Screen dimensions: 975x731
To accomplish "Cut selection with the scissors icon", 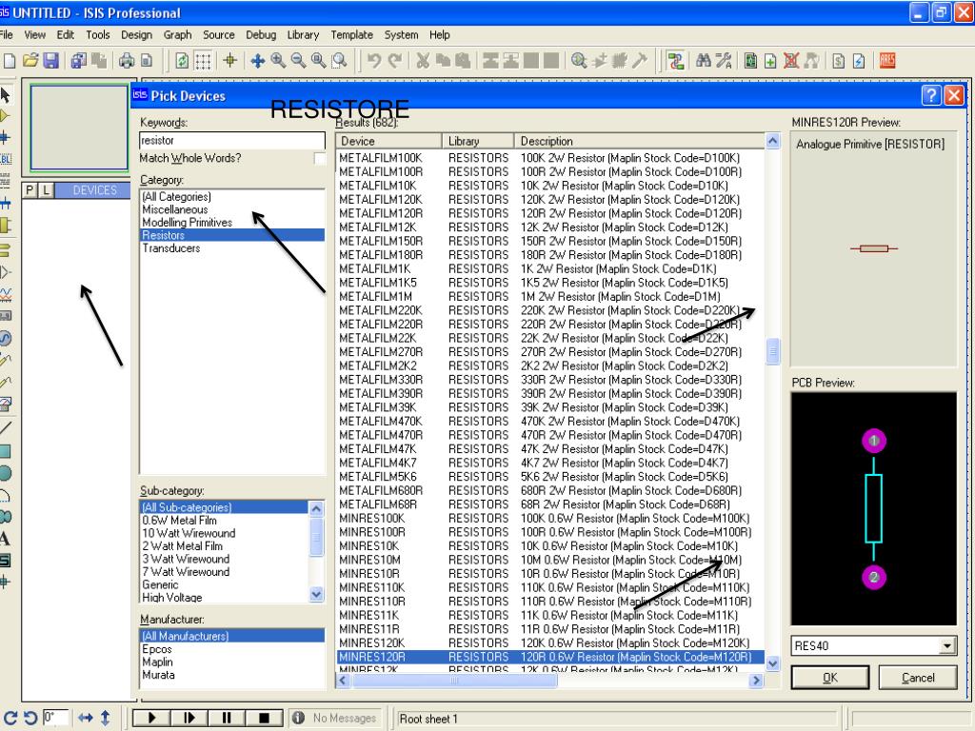I will 423,60.
